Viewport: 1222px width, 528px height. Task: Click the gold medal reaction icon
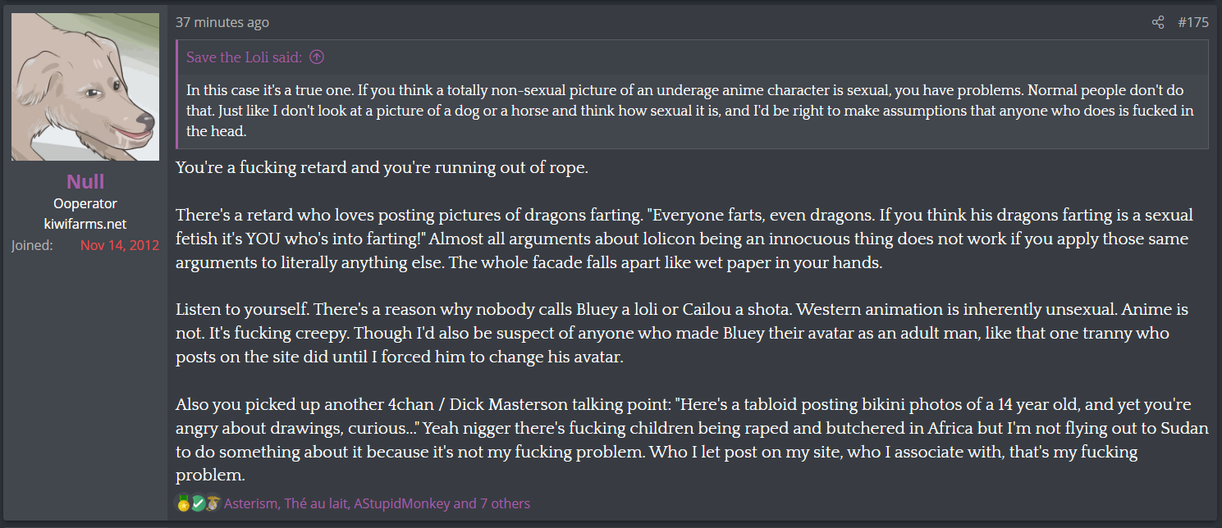183,503
